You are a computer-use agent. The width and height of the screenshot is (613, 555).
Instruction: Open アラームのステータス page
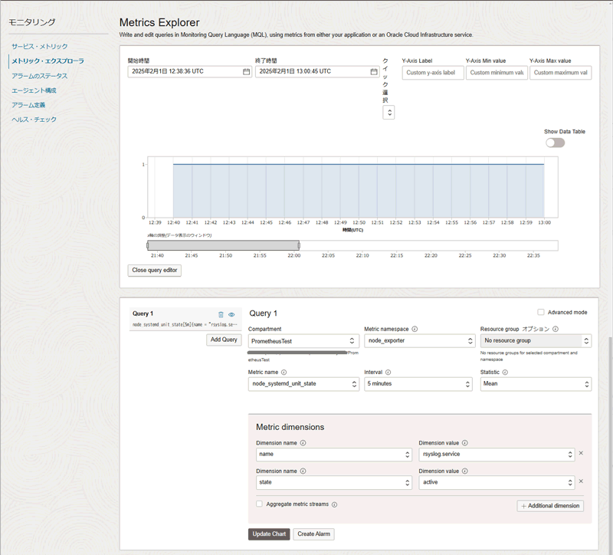[40, 76]
